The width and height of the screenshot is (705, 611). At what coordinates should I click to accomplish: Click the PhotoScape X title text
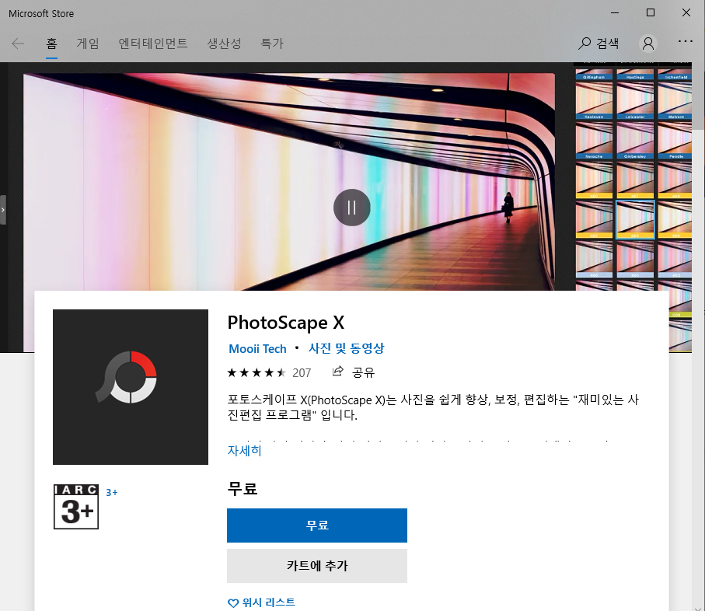pyautogui.click(x=285, y=323)
